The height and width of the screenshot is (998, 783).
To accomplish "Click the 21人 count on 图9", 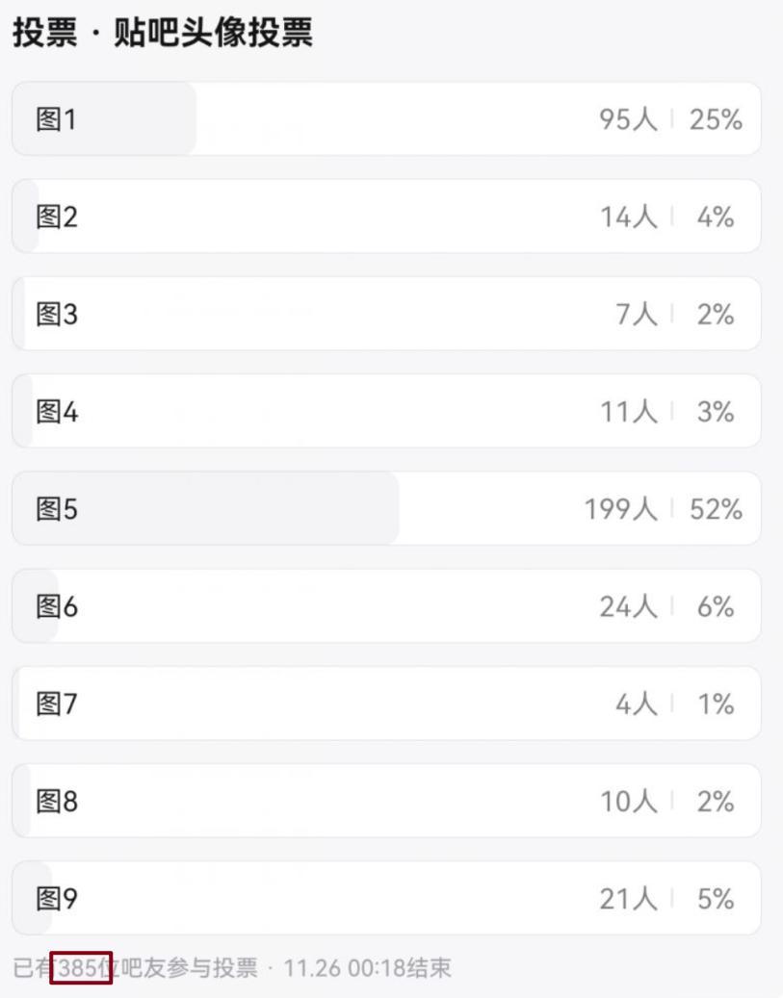I will 628,899.
